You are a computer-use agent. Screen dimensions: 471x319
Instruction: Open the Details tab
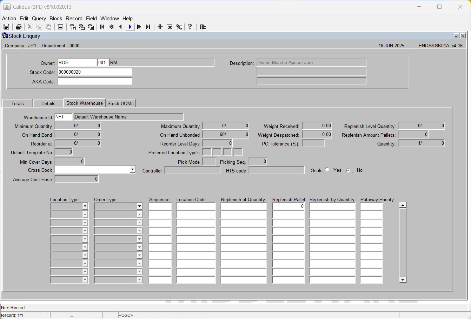[x=48, y=103]
